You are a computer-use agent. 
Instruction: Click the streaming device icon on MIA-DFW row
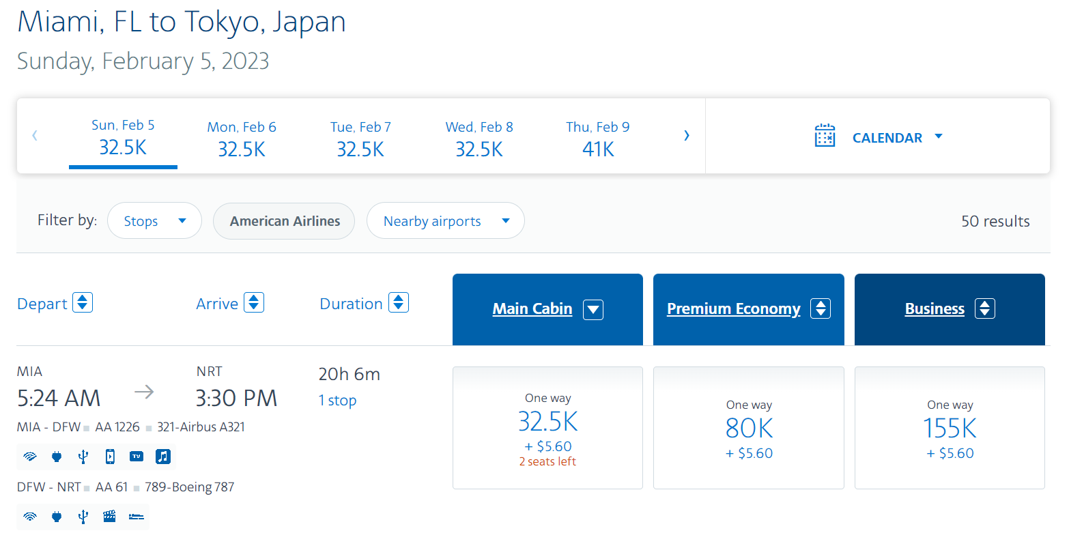[x=109, y=457]
